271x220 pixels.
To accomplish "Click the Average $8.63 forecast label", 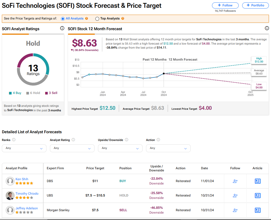I will [259, 72].
